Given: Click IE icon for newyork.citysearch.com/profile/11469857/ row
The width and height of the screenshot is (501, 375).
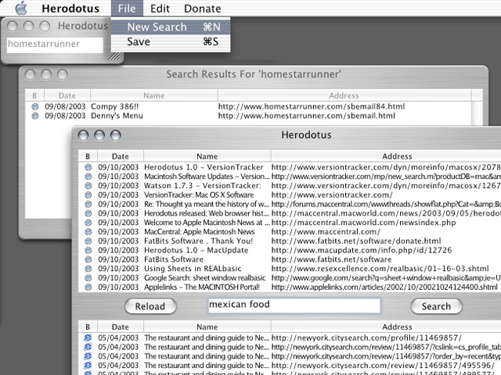Looking at the screenshot, I should pos(88,337).
